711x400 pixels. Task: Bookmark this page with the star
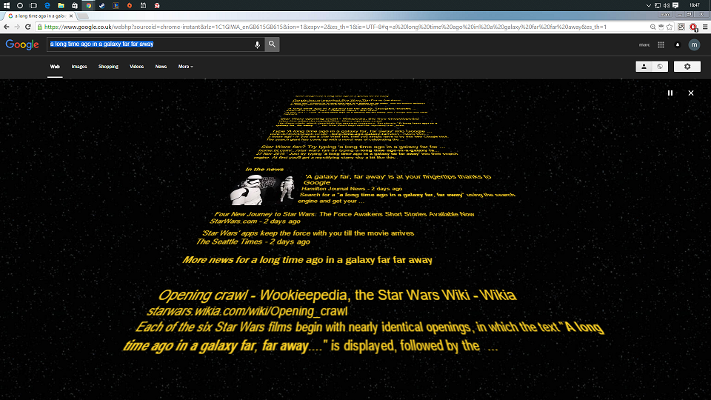670,27
